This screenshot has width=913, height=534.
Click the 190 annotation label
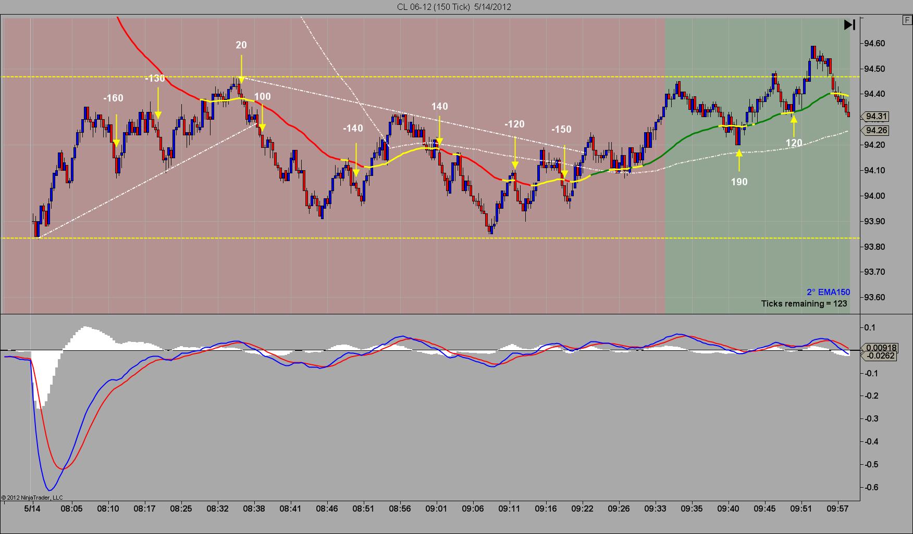click(x=739, y=182)
